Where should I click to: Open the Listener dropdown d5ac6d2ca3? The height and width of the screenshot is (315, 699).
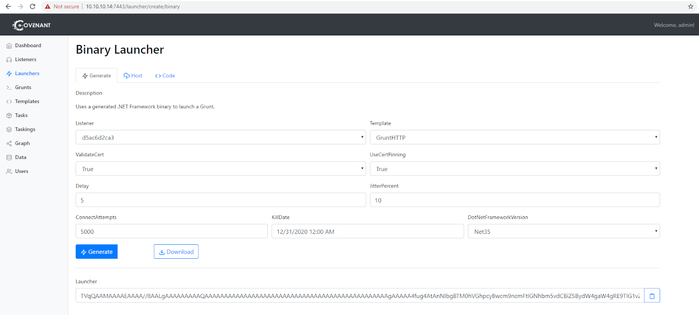click(221, 137)
